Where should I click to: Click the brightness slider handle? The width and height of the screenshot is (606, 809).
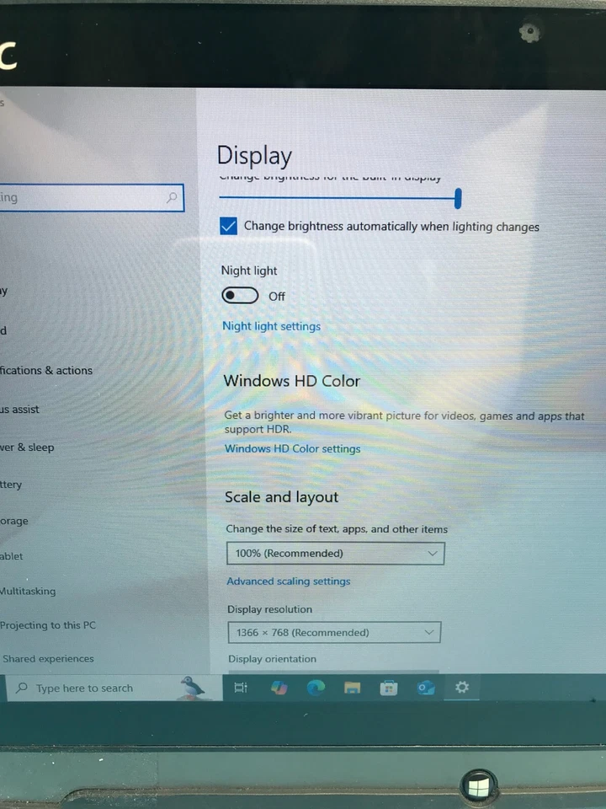458,198
